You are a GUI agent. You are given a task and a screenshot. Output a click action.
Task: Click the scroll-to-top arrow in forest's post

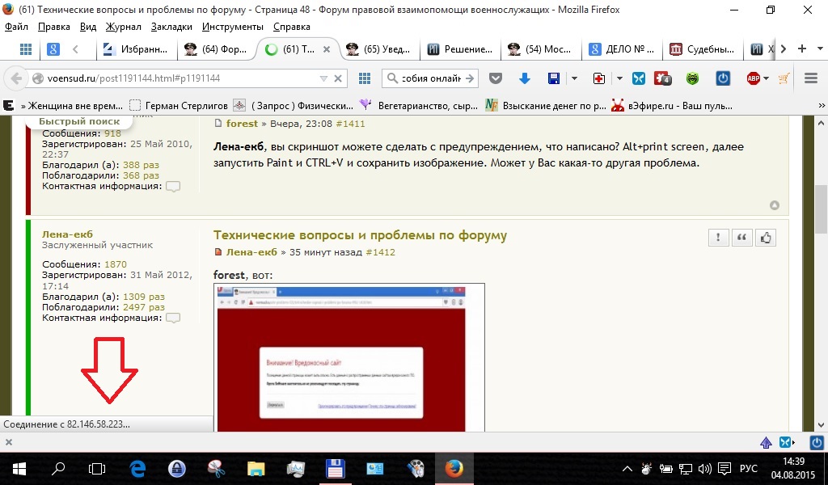tap(775, 205)
